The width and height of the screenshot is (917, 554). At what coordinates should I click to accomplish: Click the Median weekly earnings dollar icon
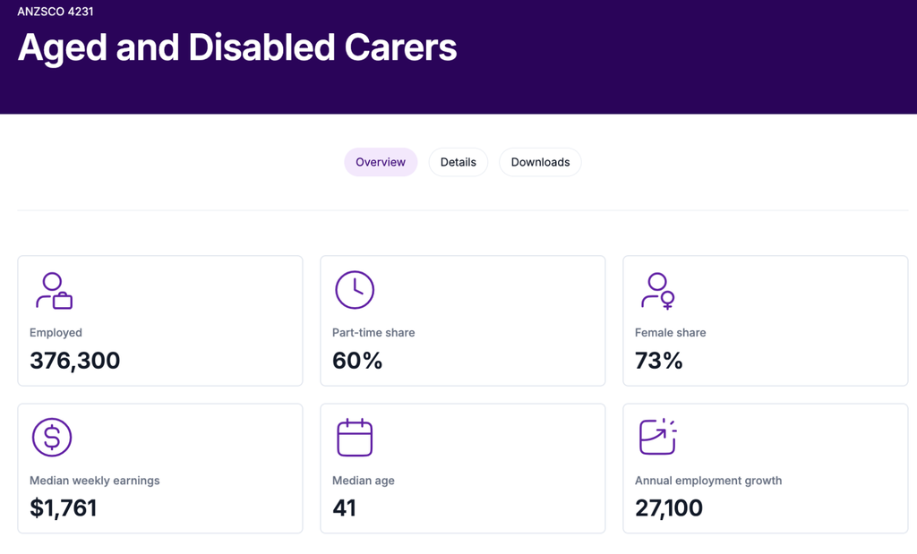pos(52,437)
